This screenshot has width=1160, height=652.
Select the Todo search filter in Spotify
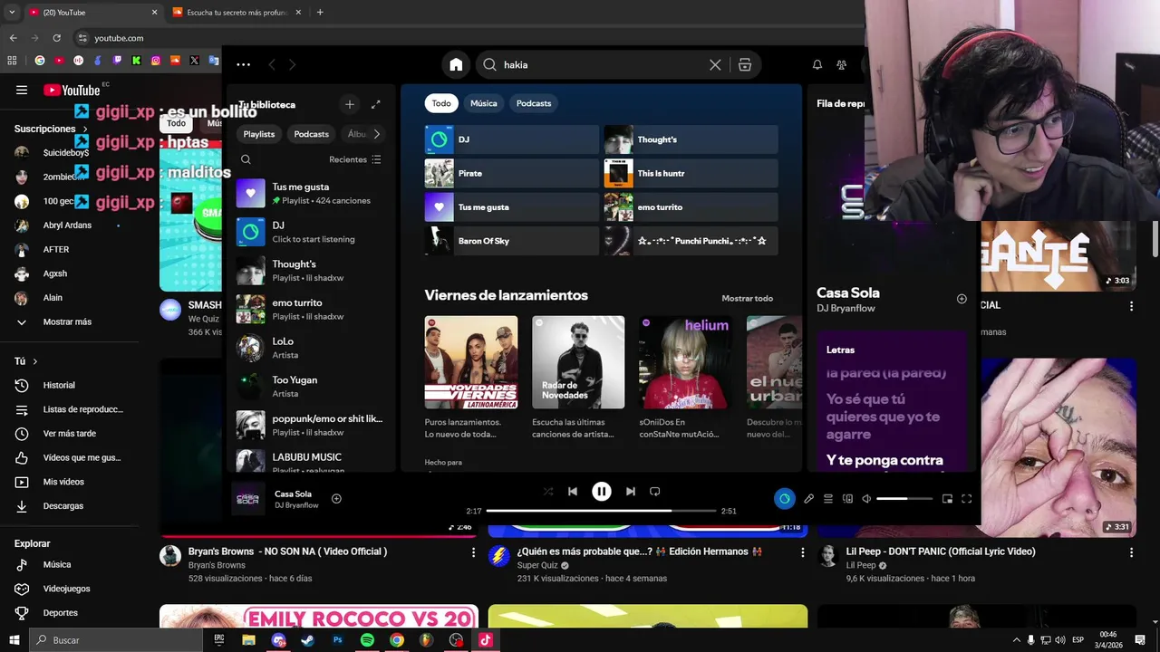coord(441,103)
